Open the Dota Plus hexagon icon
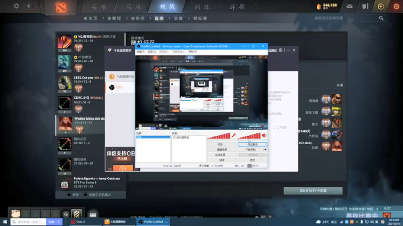 381,7
